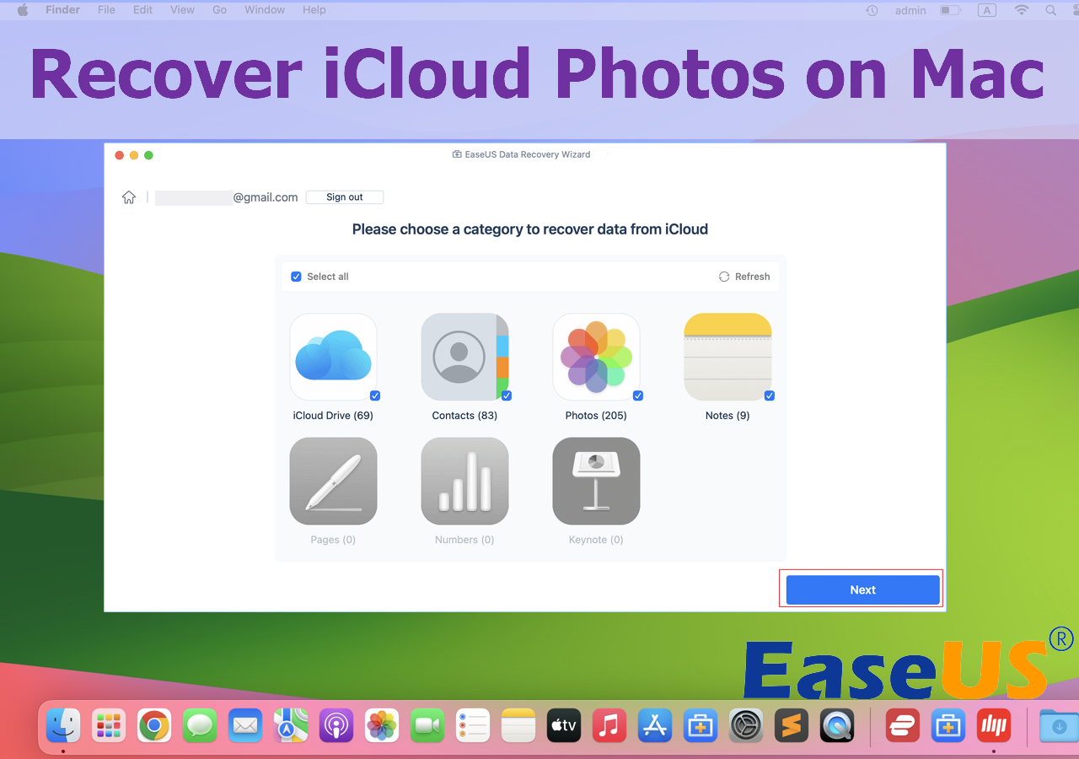Launch Maps from the Dock
Screen dimensions: 1079x759
291,724
